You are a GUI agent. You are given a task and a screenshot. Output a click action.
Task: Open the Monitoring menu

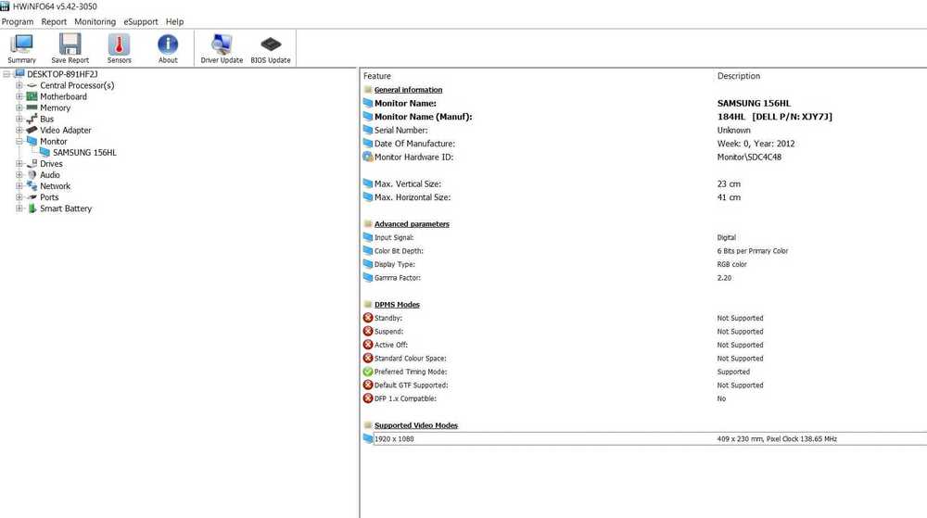[95, 21]
